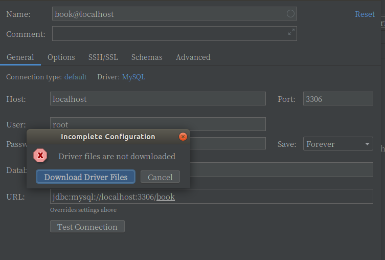The image size is (385, 260).
Task: Cancel the Incomplete Configuration dialog
Action: pos(160,177)
